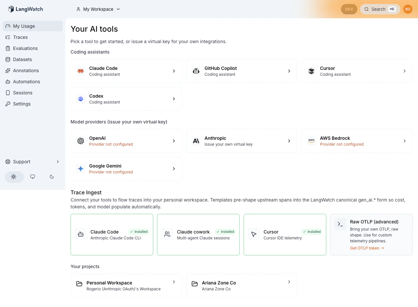Click the chevron on Codex card

tap(174, 99)
